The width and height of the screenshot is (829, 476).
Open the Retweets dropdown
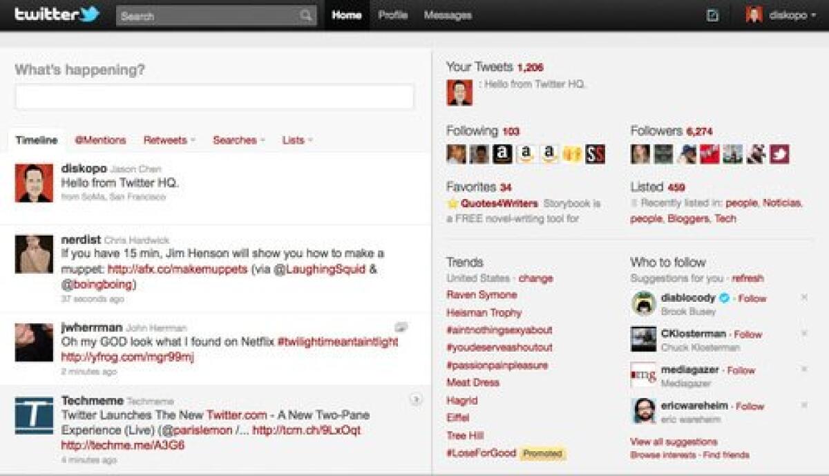coord(170,140)
